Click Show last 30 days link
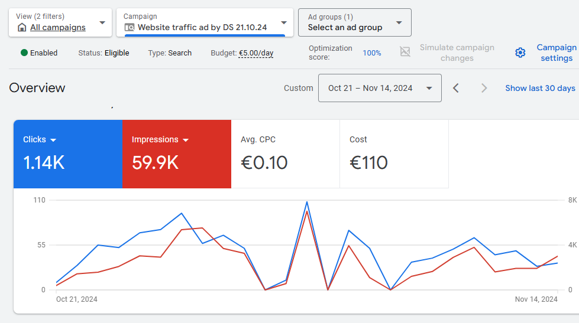The width and height of the screenshot is (579, 323). (x=540, y=88)
